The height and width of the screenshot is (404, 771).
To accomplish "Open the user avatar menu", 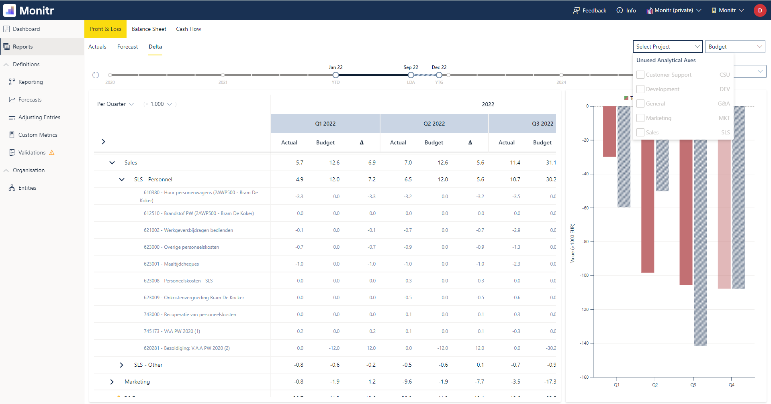I will [760, 10].
